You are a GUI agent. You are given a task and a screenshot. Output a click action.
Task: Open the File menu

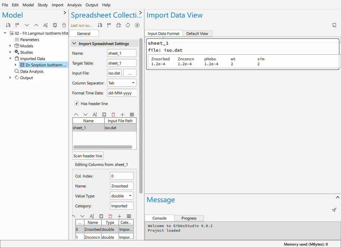[x=5, y=5]
